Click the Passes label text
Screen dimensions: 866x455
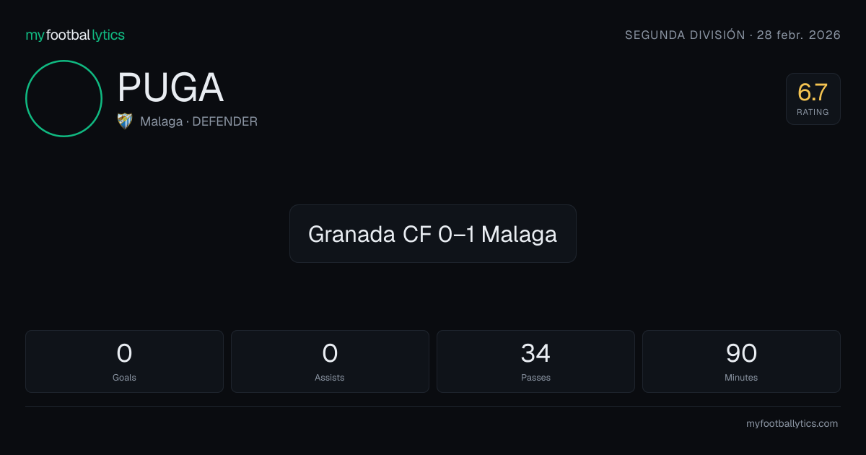(535, 378)
